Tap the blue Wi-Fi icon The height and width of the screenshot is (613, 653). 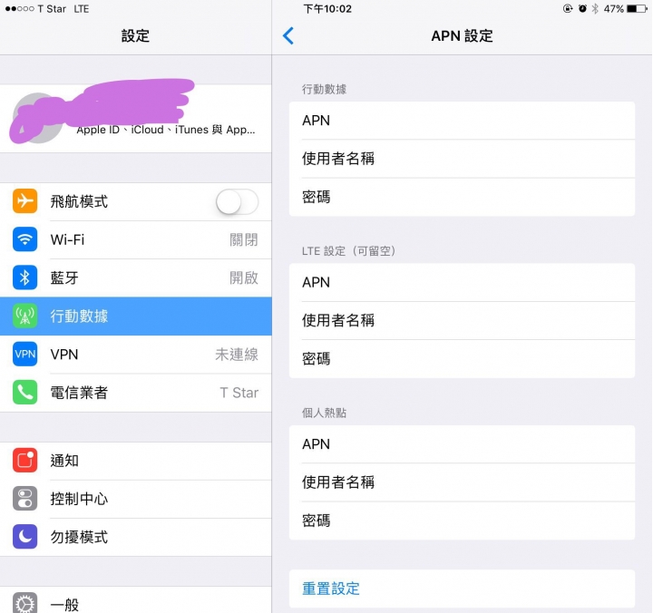[25, 239]
